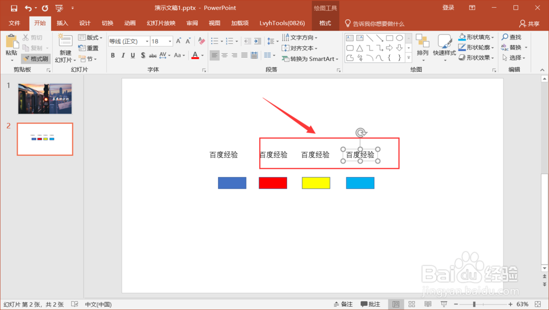Viewport: 549px width, 310px height.
Task: Toggle Underline formatting
Action: pyautogui.click(x=133, y=55)
